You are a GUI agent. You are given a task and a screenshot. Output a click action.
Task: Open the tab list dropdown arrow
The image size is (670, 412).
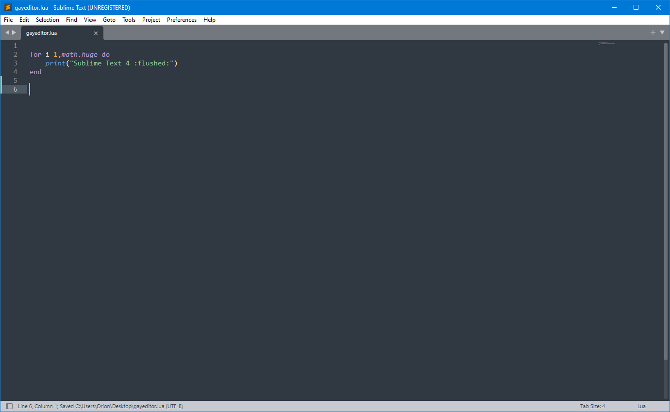(x=662, y=32)
